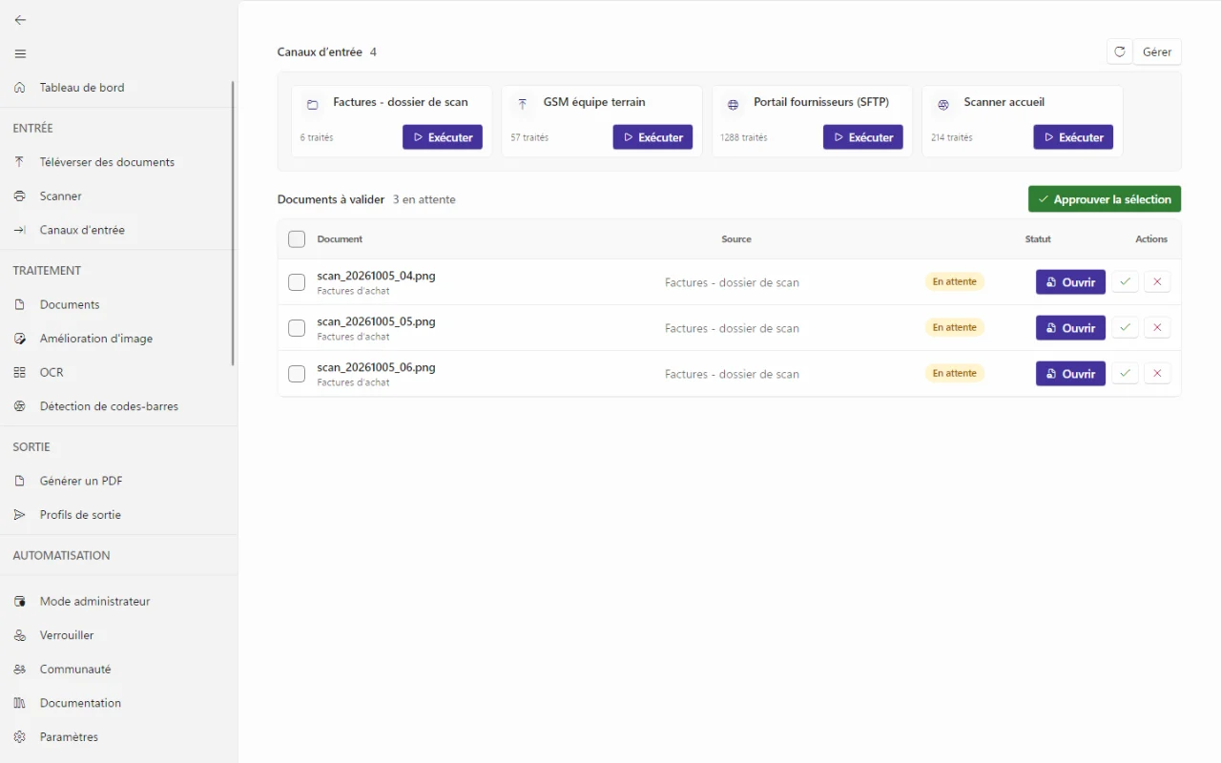
Task: Refresh the input channels list
Action: coord(1120,52)
